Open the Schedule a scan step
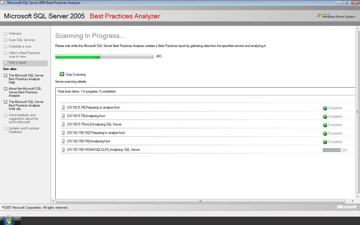 tap(20, 46)
